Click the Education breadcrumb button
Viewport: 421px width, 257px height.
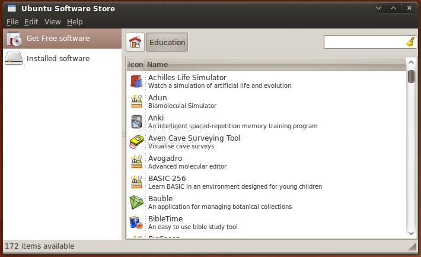click(167, 42)
